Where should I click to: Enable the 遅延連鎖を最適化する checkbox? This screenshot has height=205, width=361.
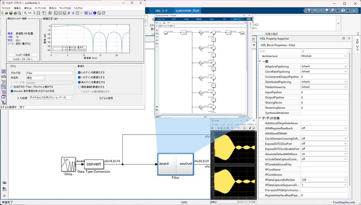(x=79, y=87)
